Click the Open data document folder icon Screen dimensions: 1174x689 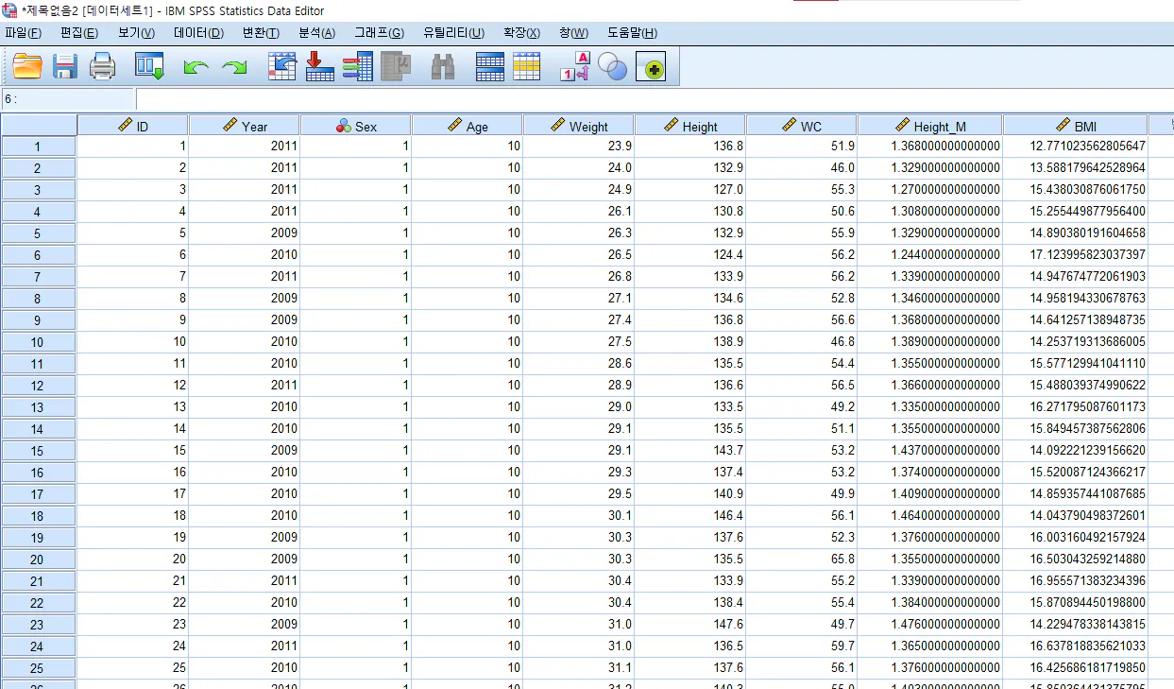tap(27, 66)
